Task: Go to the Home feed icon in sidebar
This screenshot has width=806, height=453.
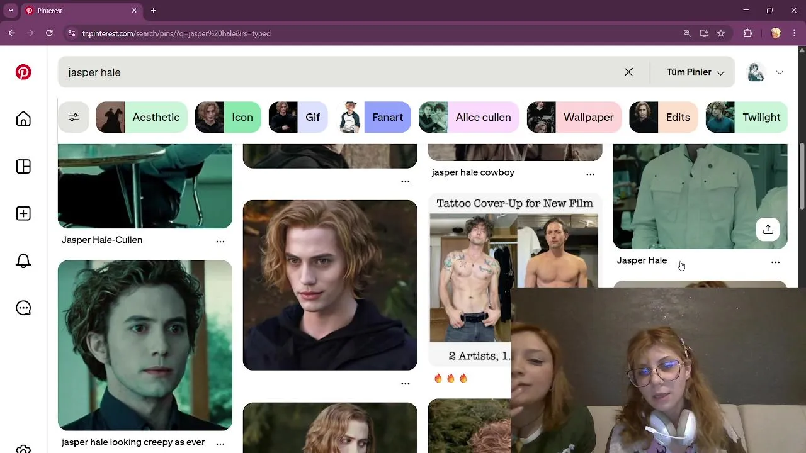Action: (23, 120)
